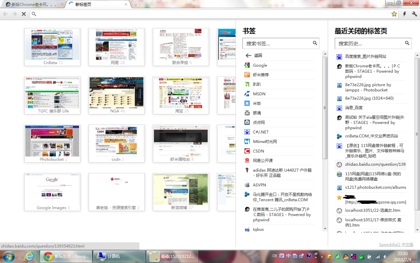Open the CnBeta speed dial thumbnail
The width and height of the screenshot is (420, 263).
click(x=52, y=47)
